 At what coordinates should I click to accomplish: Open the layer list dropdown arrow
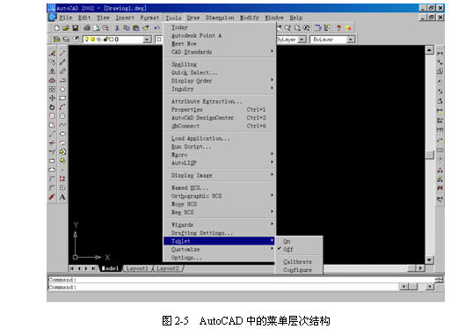click(147, 40)
